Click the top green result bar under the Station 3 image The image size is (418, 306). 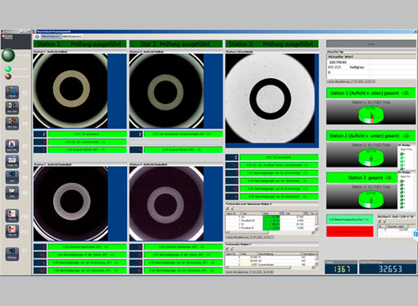pos(279,157)
